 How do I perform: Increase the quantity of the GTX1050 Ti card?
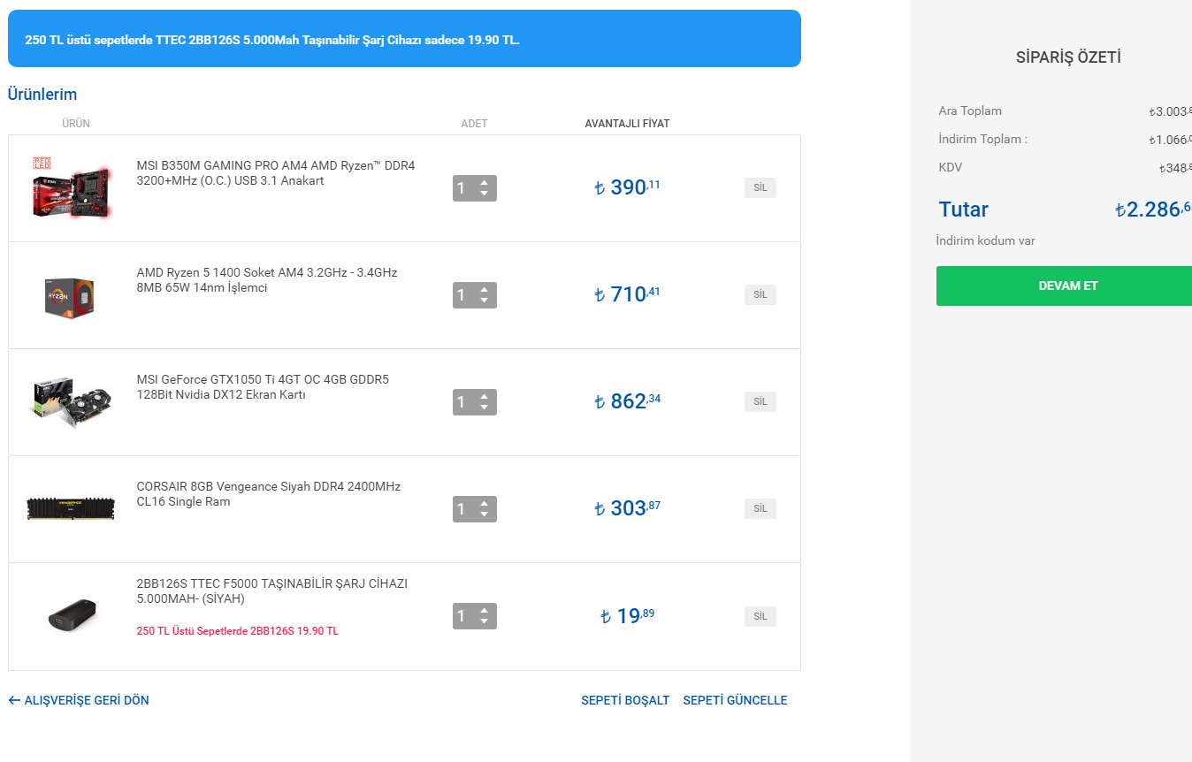coord(484,397)
